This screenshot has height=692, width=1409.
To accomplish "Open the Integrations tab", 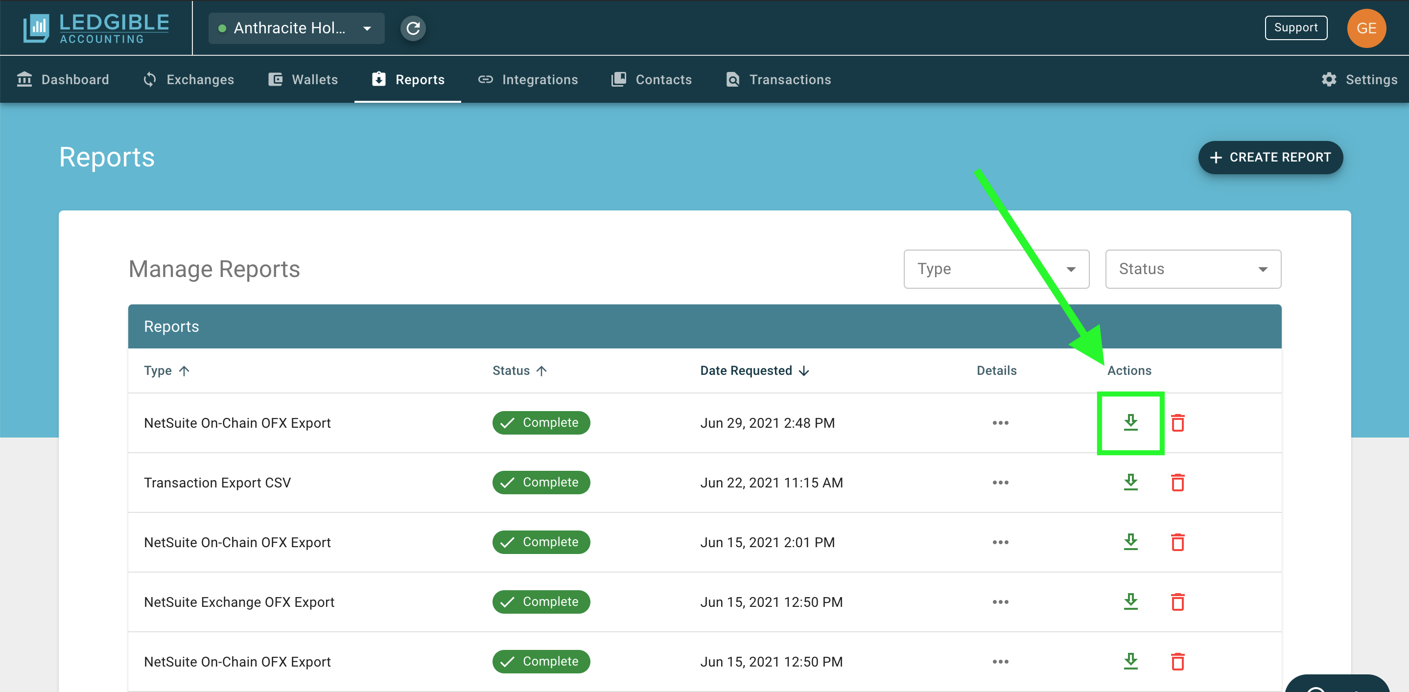I will [x=527, y=79].
